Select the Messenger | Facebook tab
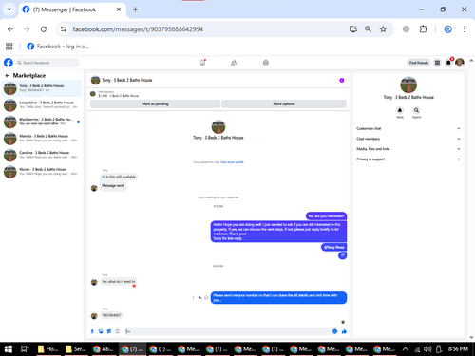This screenshot has width=475, height=356. (x=72, y=9)
